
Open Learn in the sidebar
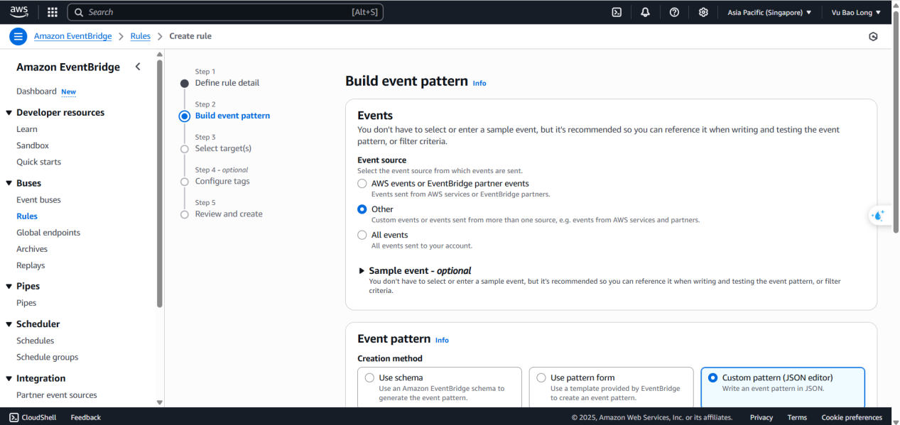point(27,129)
